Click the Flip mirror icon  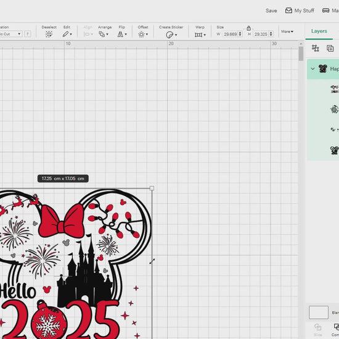[x=120, y=34]
